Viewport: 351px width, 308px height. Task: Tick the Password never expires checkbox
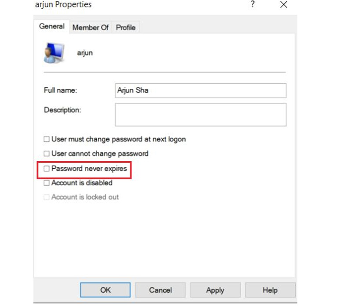tap(47, 168)
